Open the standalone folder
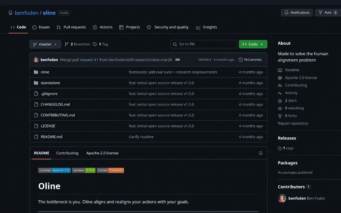341x213 pixels. point(50,83)
